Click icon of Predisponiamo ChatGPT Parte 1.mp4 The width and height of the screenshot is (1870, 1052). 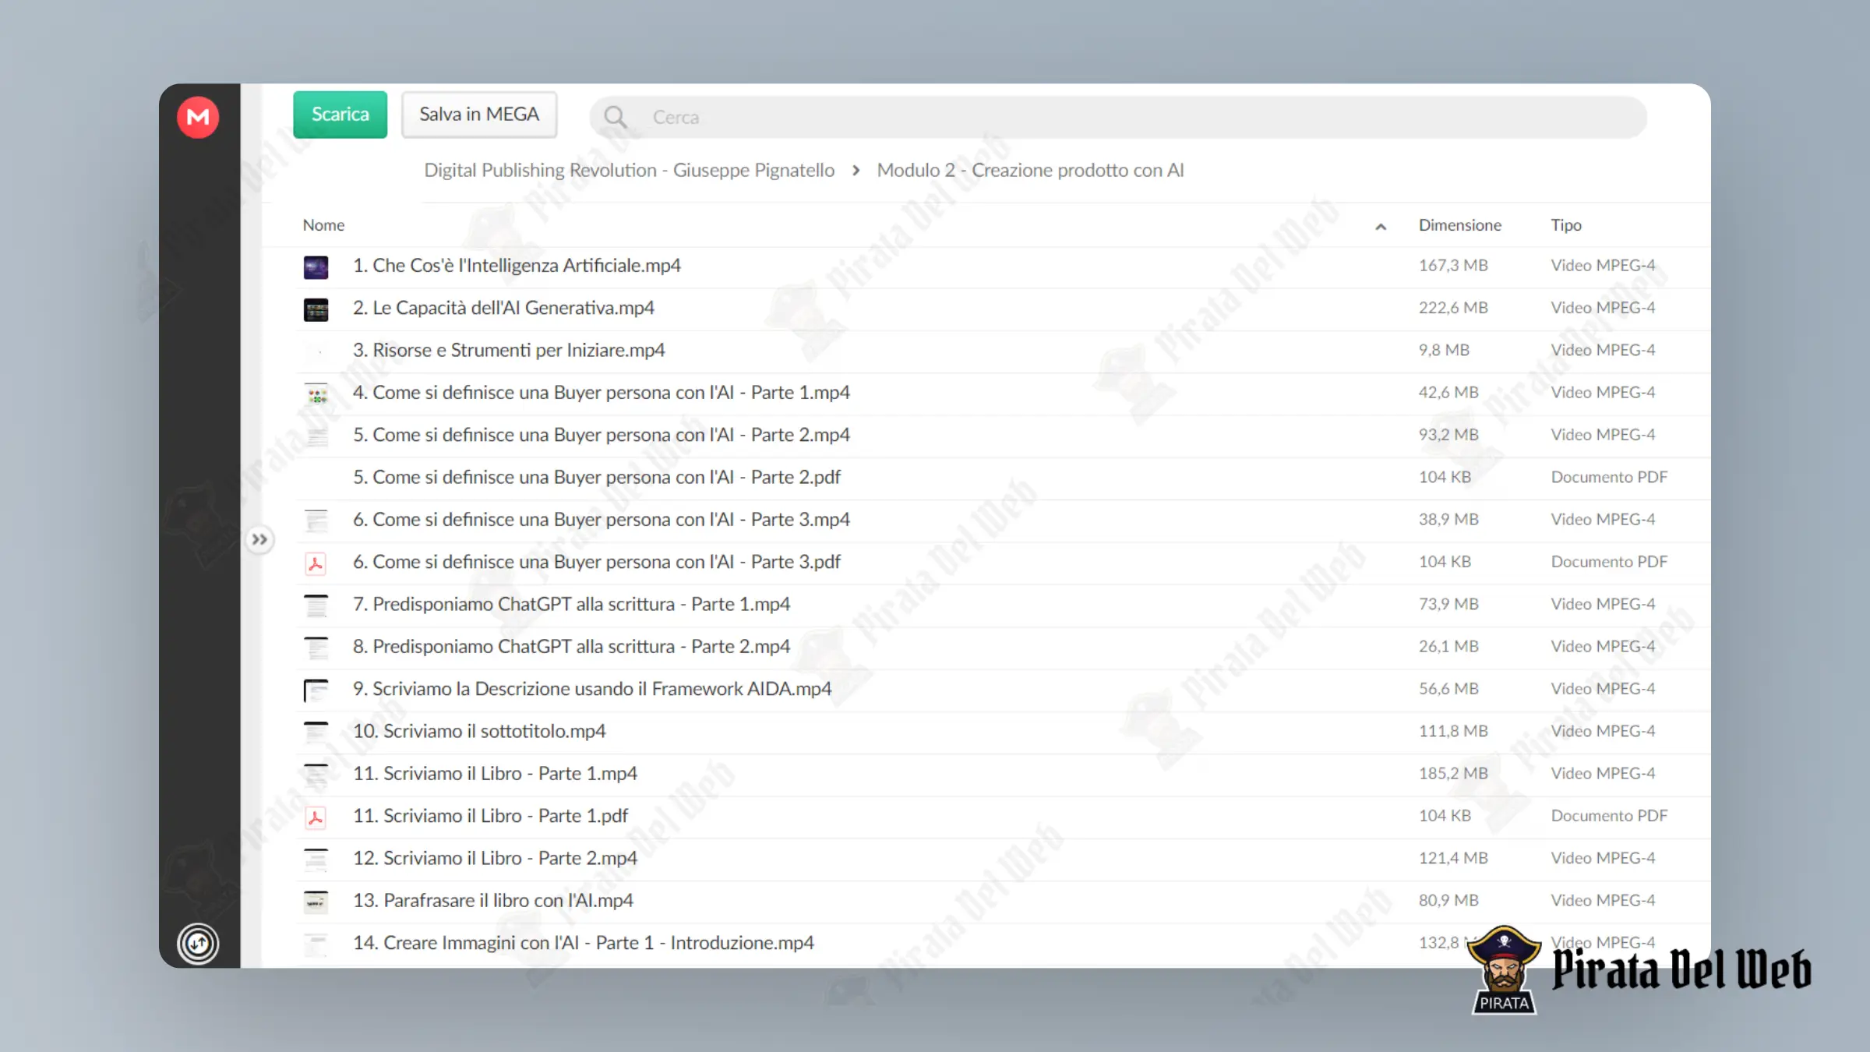[x=316, y=605]
